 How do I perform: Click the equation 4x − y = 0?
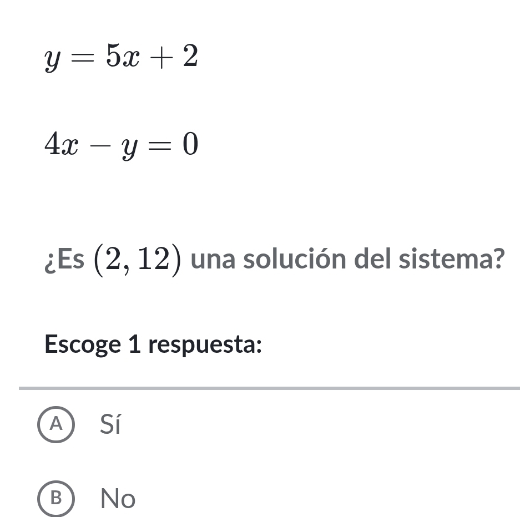[121, 145]
